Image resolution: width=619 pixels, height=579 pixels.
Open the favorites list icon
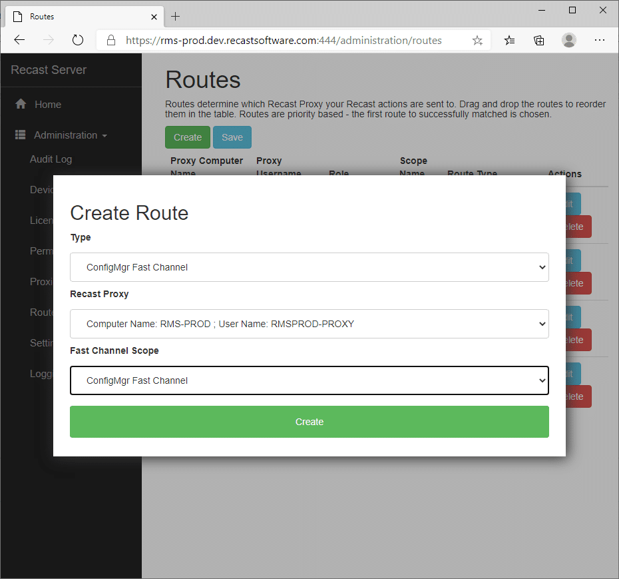click(509, 40)
